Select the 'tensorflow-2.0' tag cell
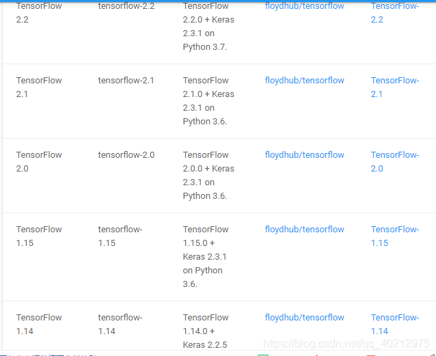This screenshot has height=356, width=436. click(126, 155)
